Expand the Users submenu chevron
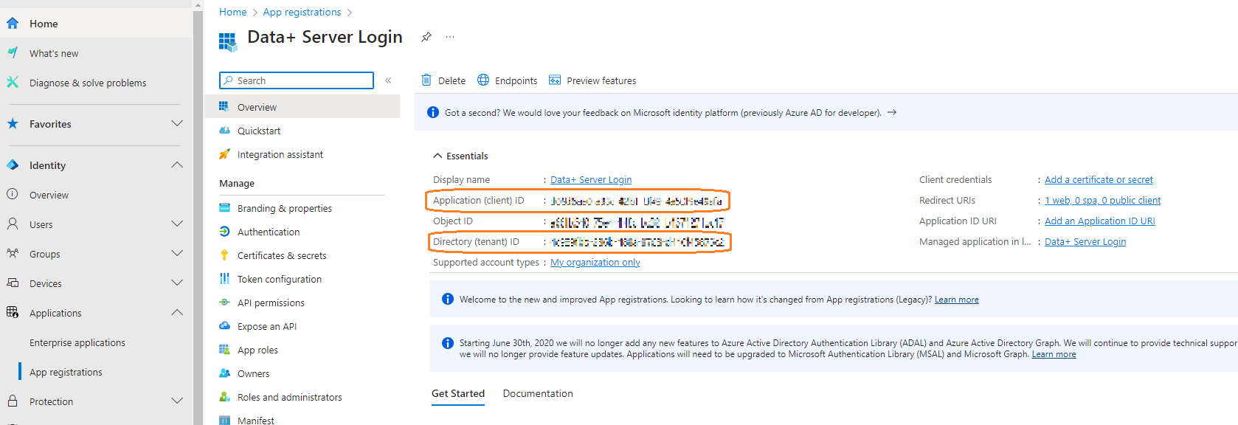 [x=177, y=224]
